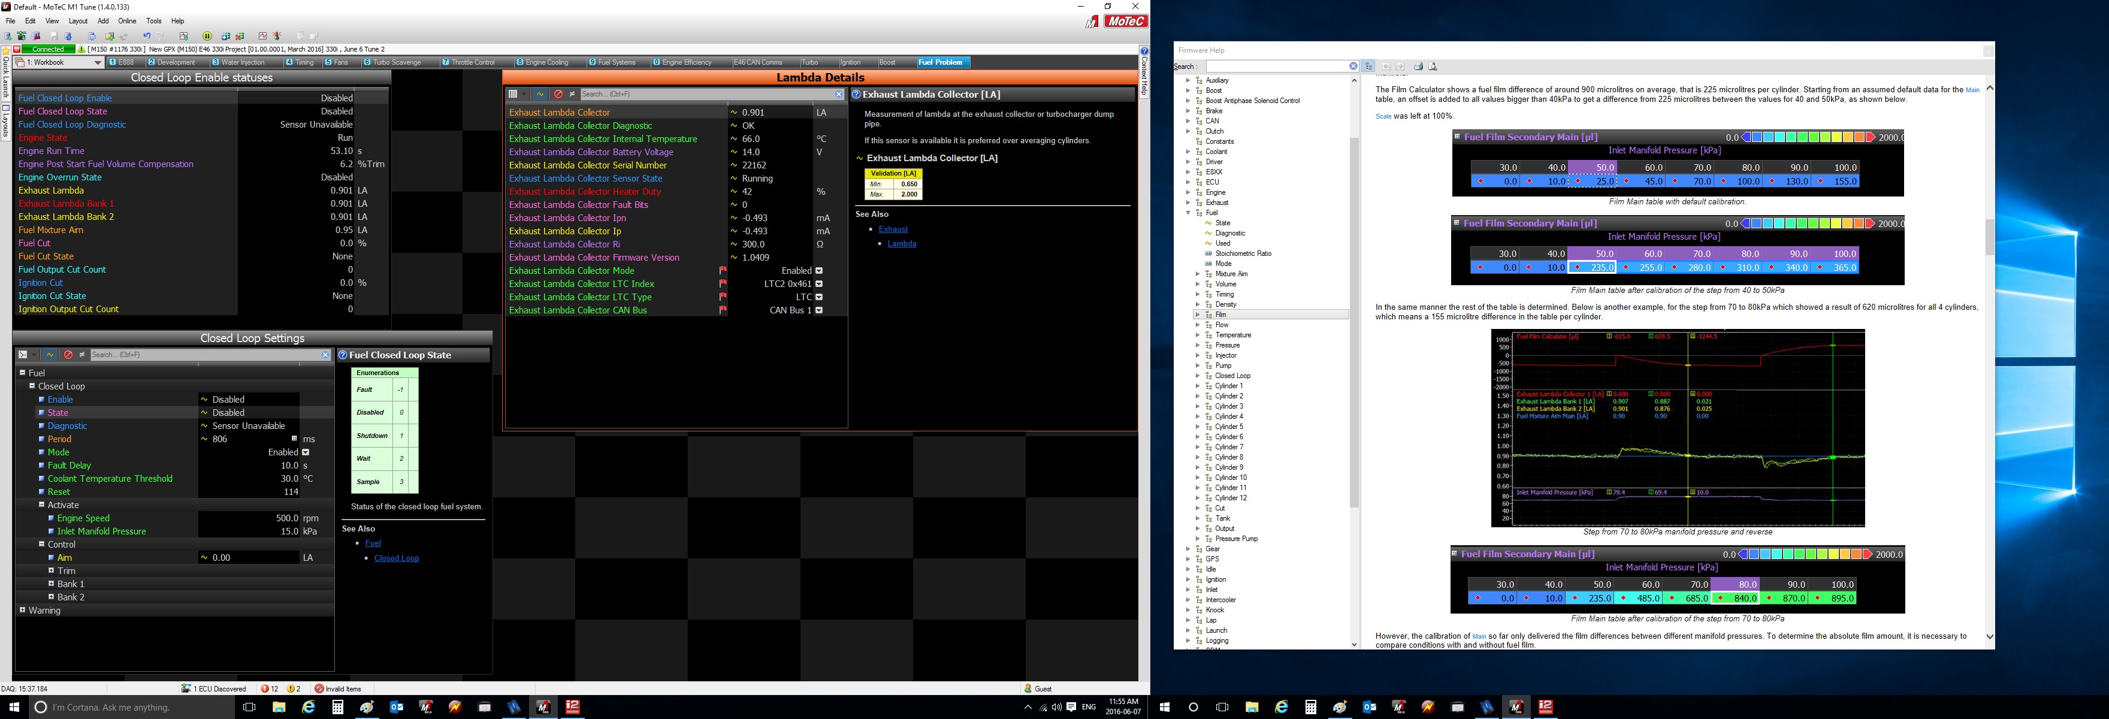Collapse the Closed Loop node in settings tree

click(x=32, y=386)
